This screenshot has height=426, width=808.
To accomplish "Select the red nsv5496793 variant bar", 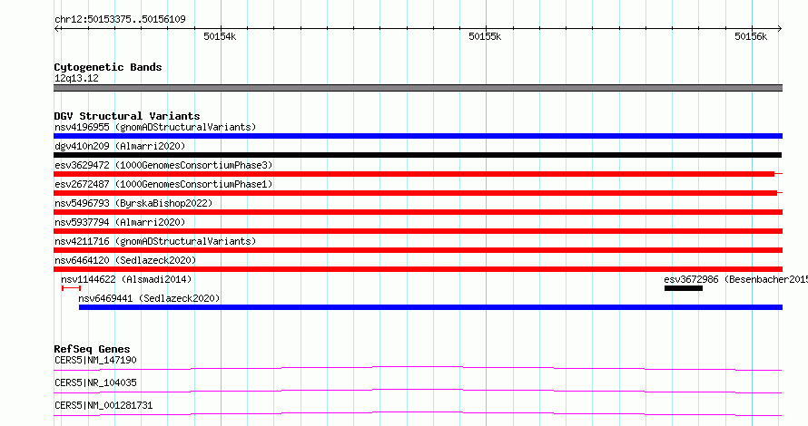I will 418,212.
